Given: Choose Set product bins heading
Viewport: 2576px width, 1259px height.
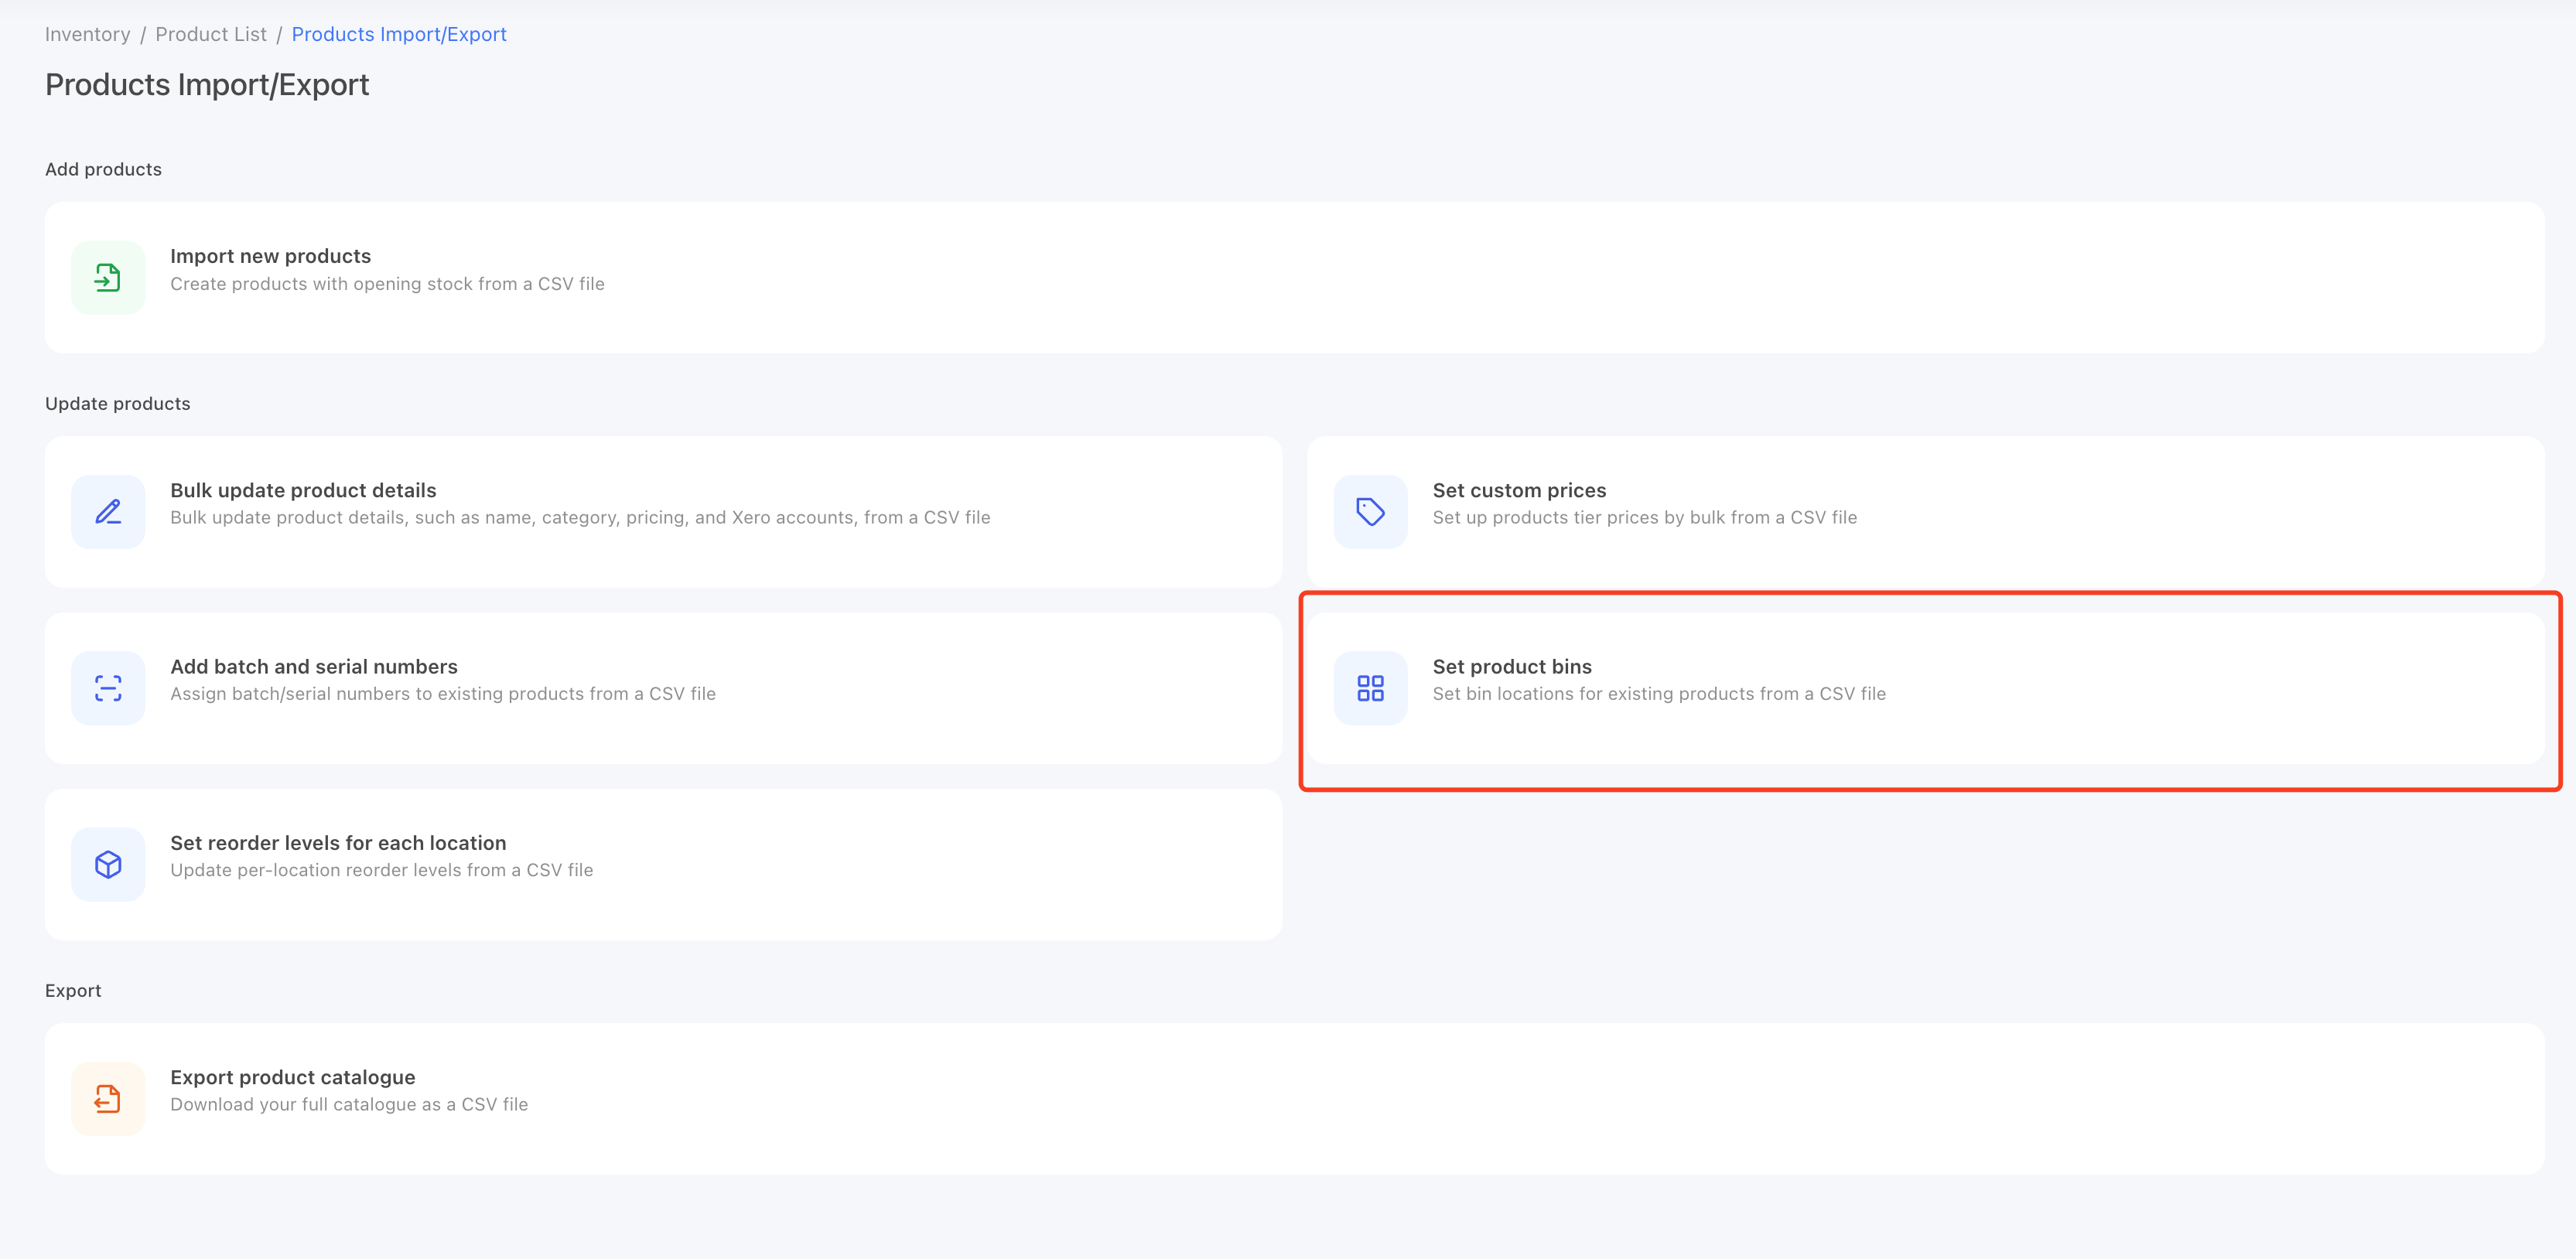Looking at the screenshot, I should tap(1512, 667).
